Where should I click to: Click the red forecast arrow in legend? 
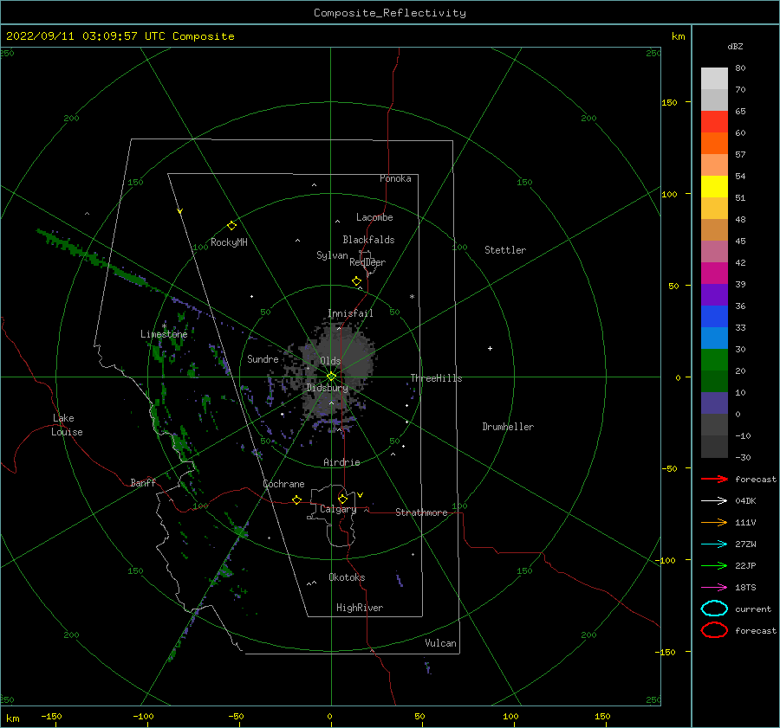pyautogui.click(x=714, y=479)
